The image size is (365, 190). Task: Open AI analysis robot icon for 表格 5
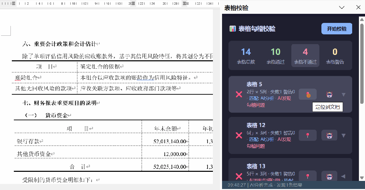(x=329, y=94)
